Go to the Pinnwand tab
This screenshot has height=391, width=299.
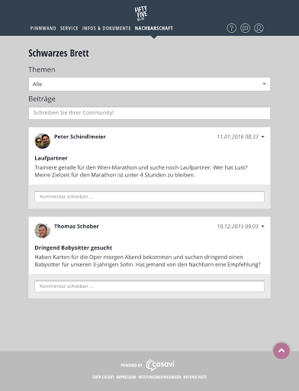tap(43, 28)
